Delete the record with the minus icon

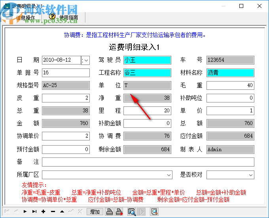click(53, 212)
